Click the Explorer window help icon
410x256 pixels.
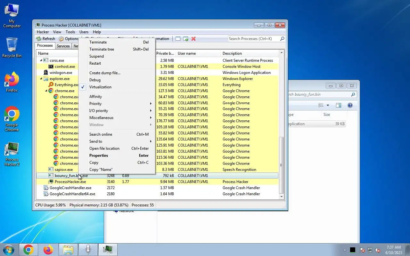coord(350,105)
